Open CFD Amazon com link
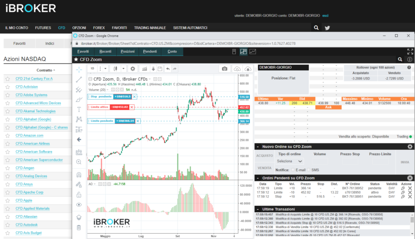Screen dimensions: 415x239 click(29, 136)
